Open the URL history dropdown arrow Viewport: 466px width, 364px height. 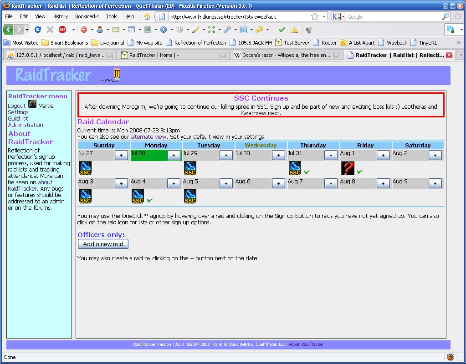(324, 16)
